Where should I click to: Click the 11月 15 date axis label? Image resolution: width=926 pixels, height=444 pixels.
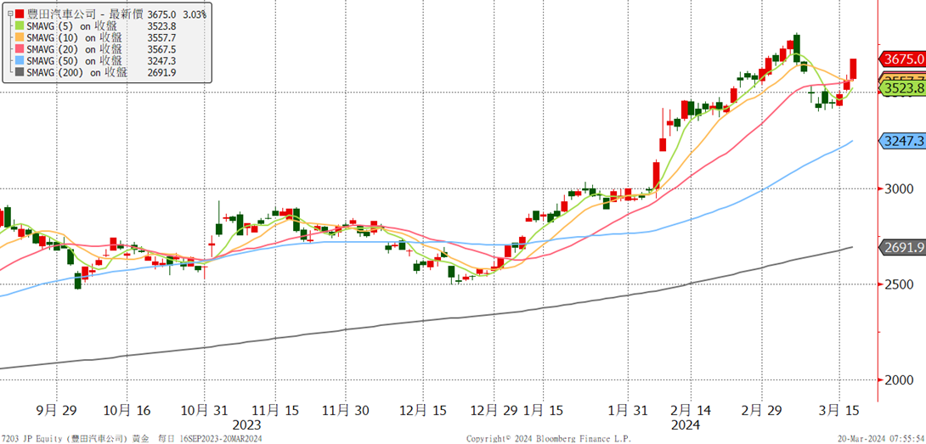pyautogui.click(x=274, y=411)
